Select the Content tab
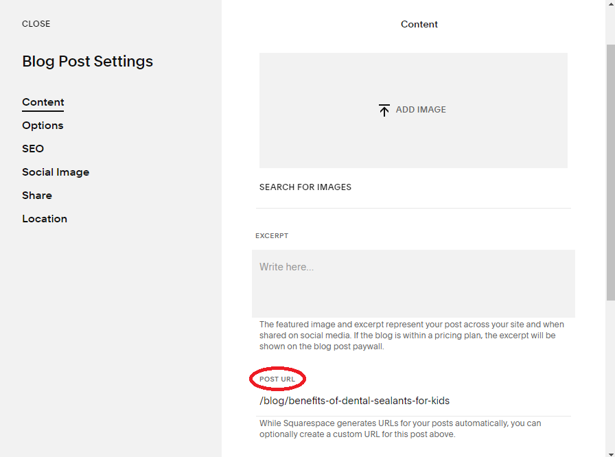Screen dimensions: 615x457 click(43, 102)
